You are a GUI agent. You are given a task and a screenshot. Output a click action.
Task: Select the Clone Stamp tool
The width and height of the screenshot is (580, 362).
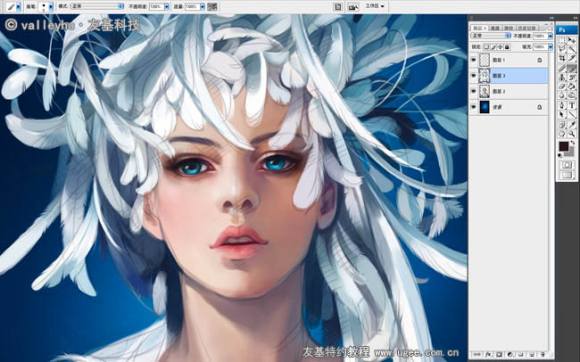[x=562, y=78]
